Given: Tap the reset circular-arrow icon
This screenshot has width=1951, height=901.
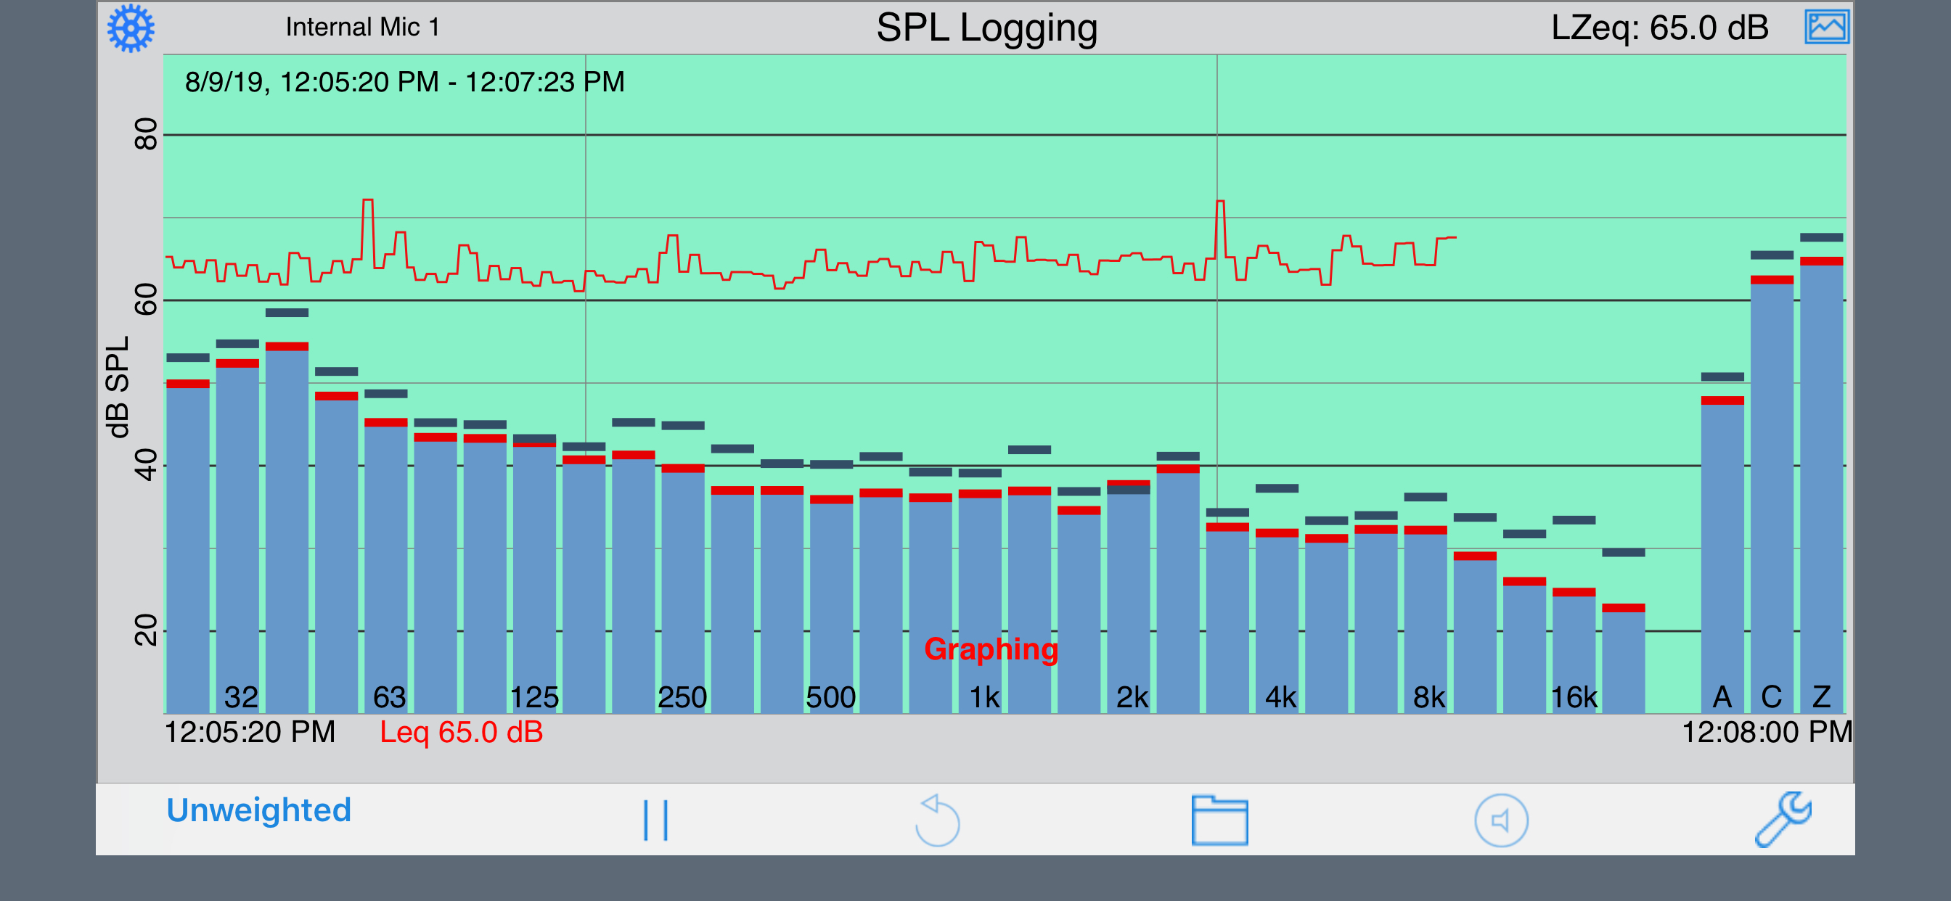Looking at the screenshot, I should pos(937,820).
